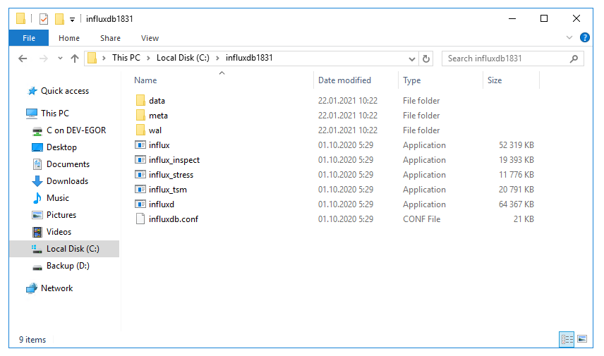Open the meta folder icon
Screen dimensions: 604x356
click(x=140, y=116)
